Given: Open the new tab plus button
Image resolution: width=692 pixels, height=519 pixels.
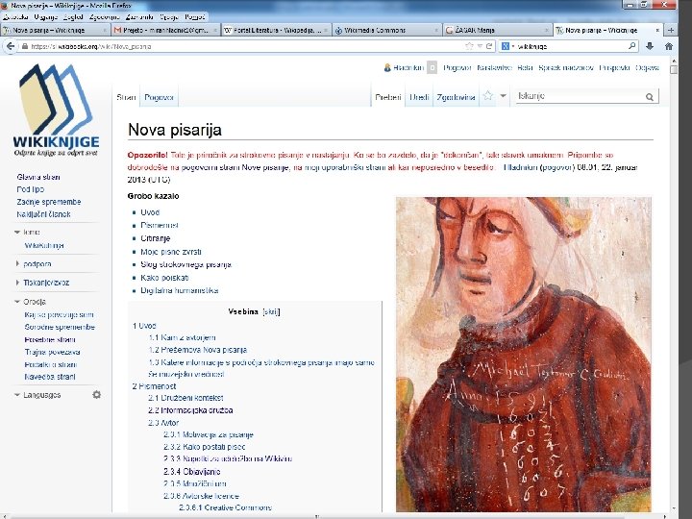Looking at the screenshot, I should click(671, 30).
